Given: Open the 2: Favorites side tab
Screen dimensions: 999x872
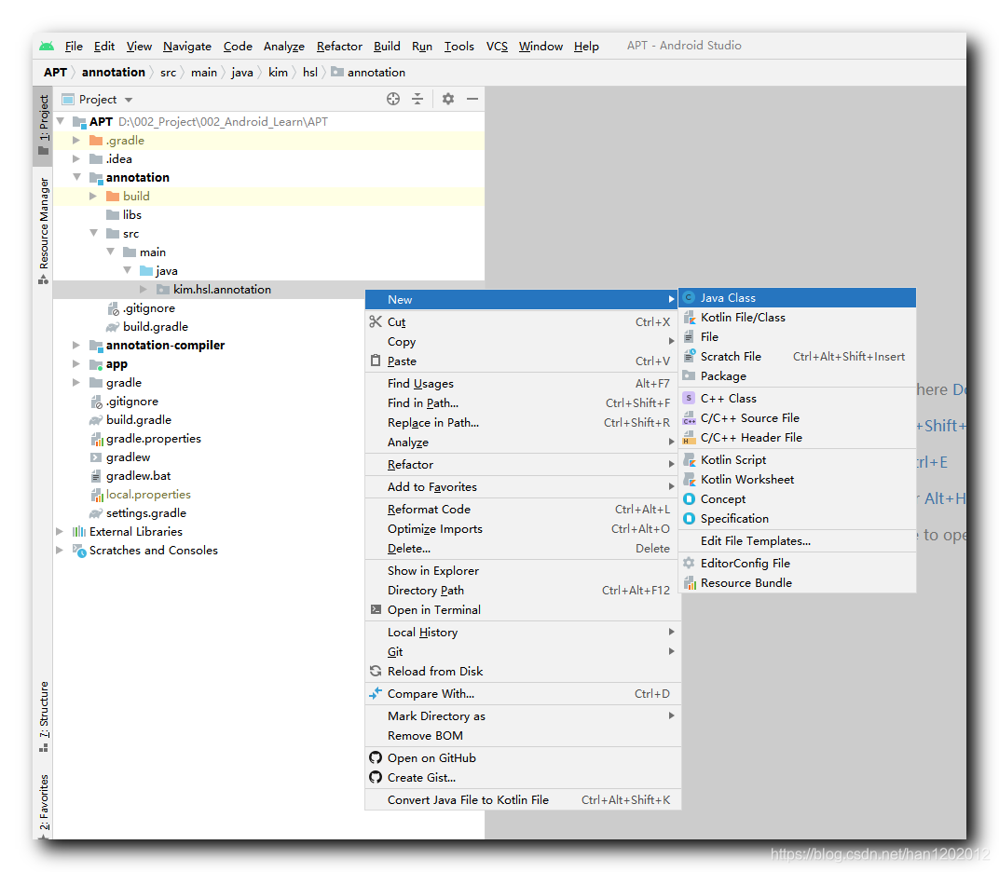Looking at the screenshot, I should coord(43,805).
